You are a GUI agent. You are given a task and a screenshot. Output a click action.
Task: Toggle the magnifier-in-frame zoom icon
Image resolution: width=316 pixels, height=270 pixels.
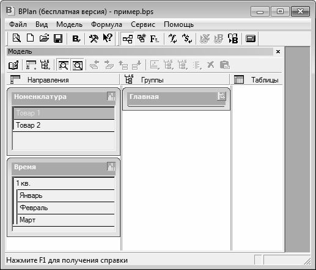pyautogui.click(x=78, y=65)
